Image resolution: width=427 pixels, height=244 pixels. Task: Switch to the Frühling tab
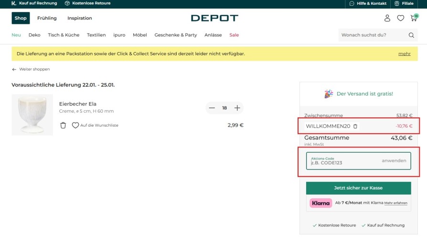[x=47, y=18]
